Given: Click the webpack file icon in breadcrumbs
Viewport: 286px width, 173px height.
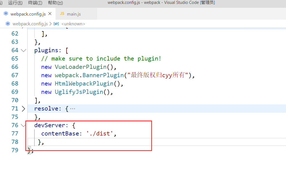Looking at the screenshot, I should (x=8, y=24).
